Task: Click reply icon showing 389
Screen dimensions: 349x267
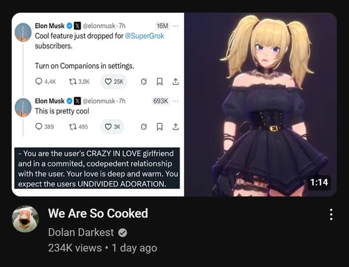Action: pyautogui.click(x=39, y=127)
